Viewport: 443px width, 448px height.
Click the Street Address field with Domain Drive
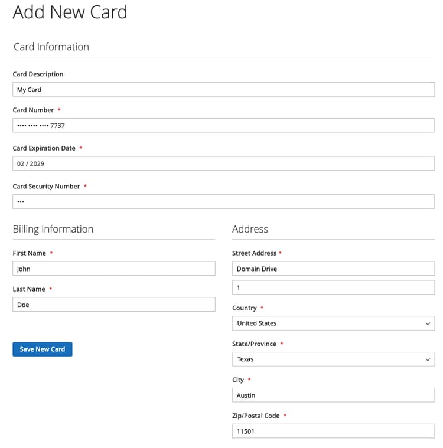click(333, 269)
